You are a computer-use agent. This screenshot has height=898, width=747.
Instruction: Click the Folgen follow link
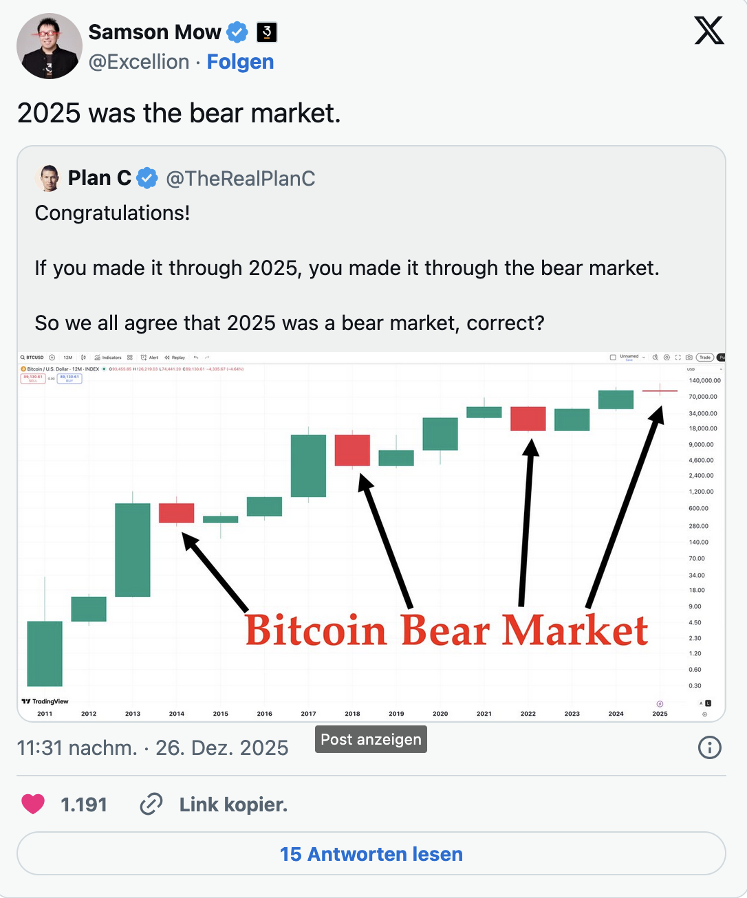coord(240,62)
